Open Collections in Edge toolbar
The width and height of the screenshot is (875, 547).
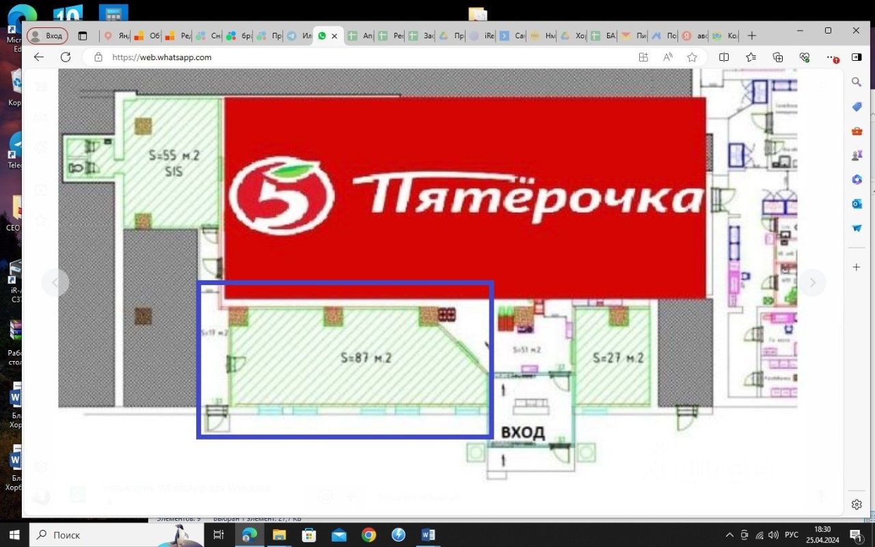[778, 57]
